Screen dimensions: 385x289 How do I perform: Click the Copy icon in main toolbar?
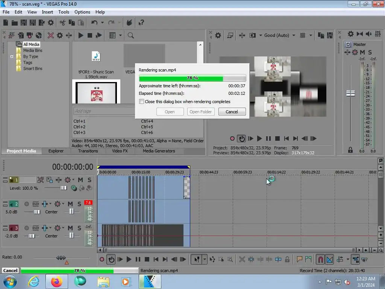72,23
